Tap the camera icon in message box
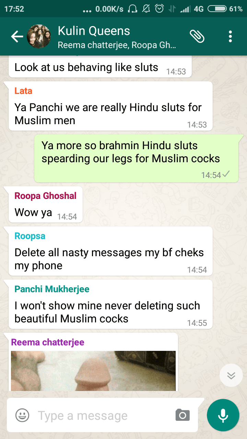Image resolution: width=247 pixels, height=439 pixels. coord(183,415)
